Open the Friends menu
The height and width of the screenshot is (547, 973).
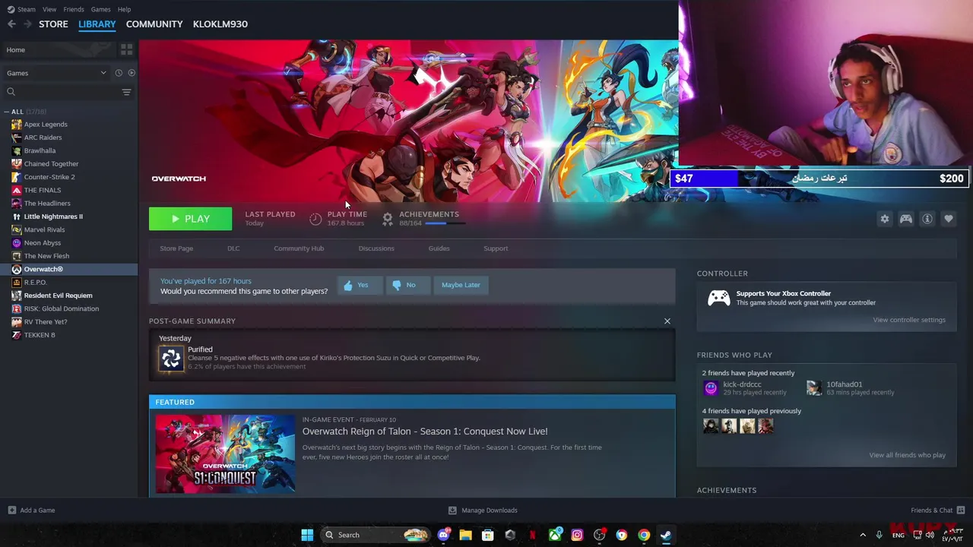(x=74, y=9)
